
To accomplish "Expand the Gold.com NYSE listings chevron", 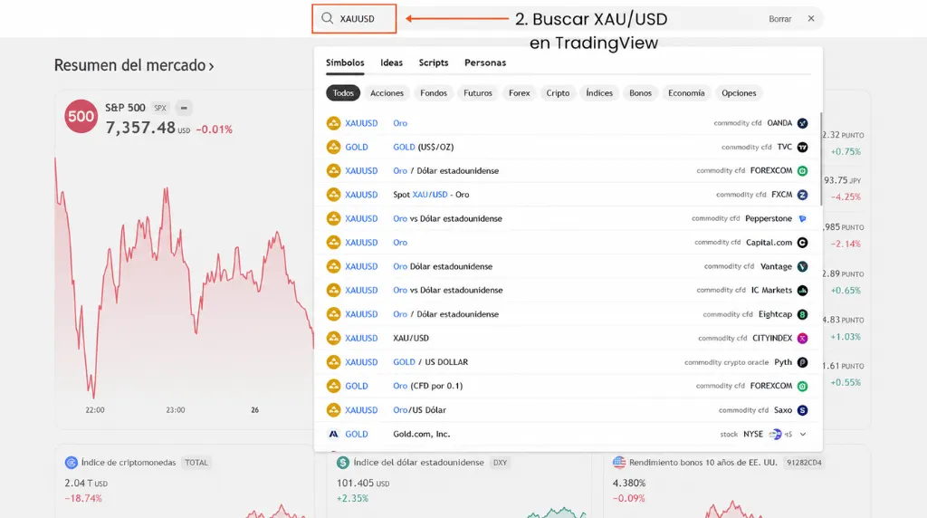I will pyautogui.click(x=803, y=434).
